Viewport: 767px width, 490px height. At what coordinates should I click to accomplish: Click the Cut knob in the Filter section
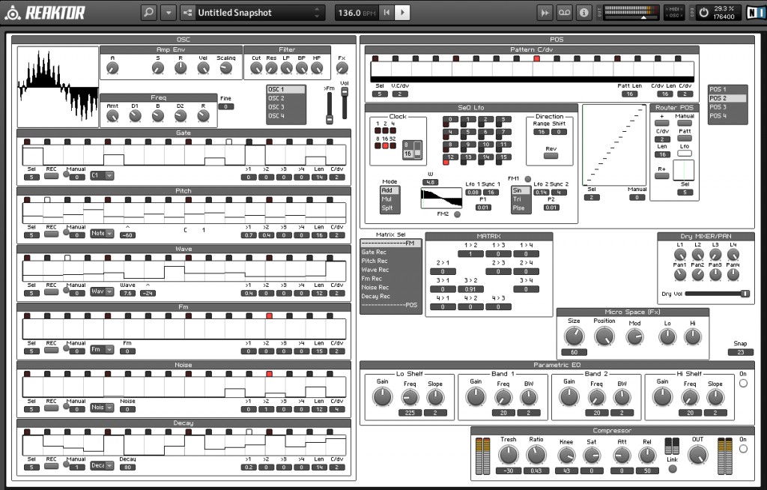(x=256, y=68)
